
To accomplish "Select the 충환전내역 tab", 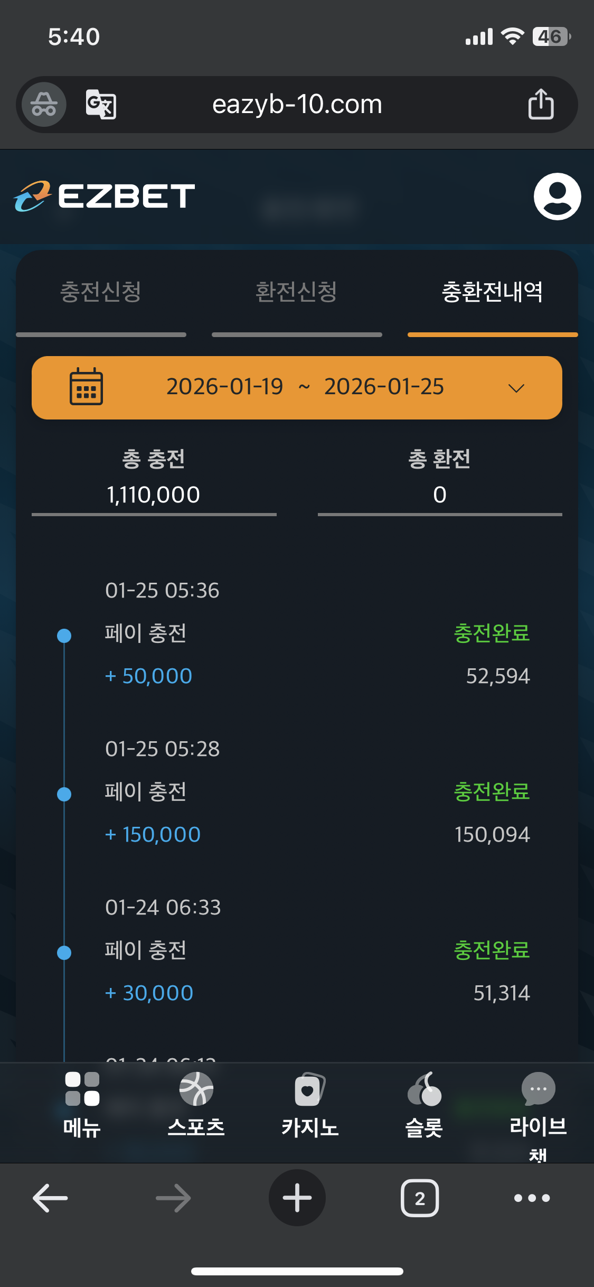I will point(492,292).
